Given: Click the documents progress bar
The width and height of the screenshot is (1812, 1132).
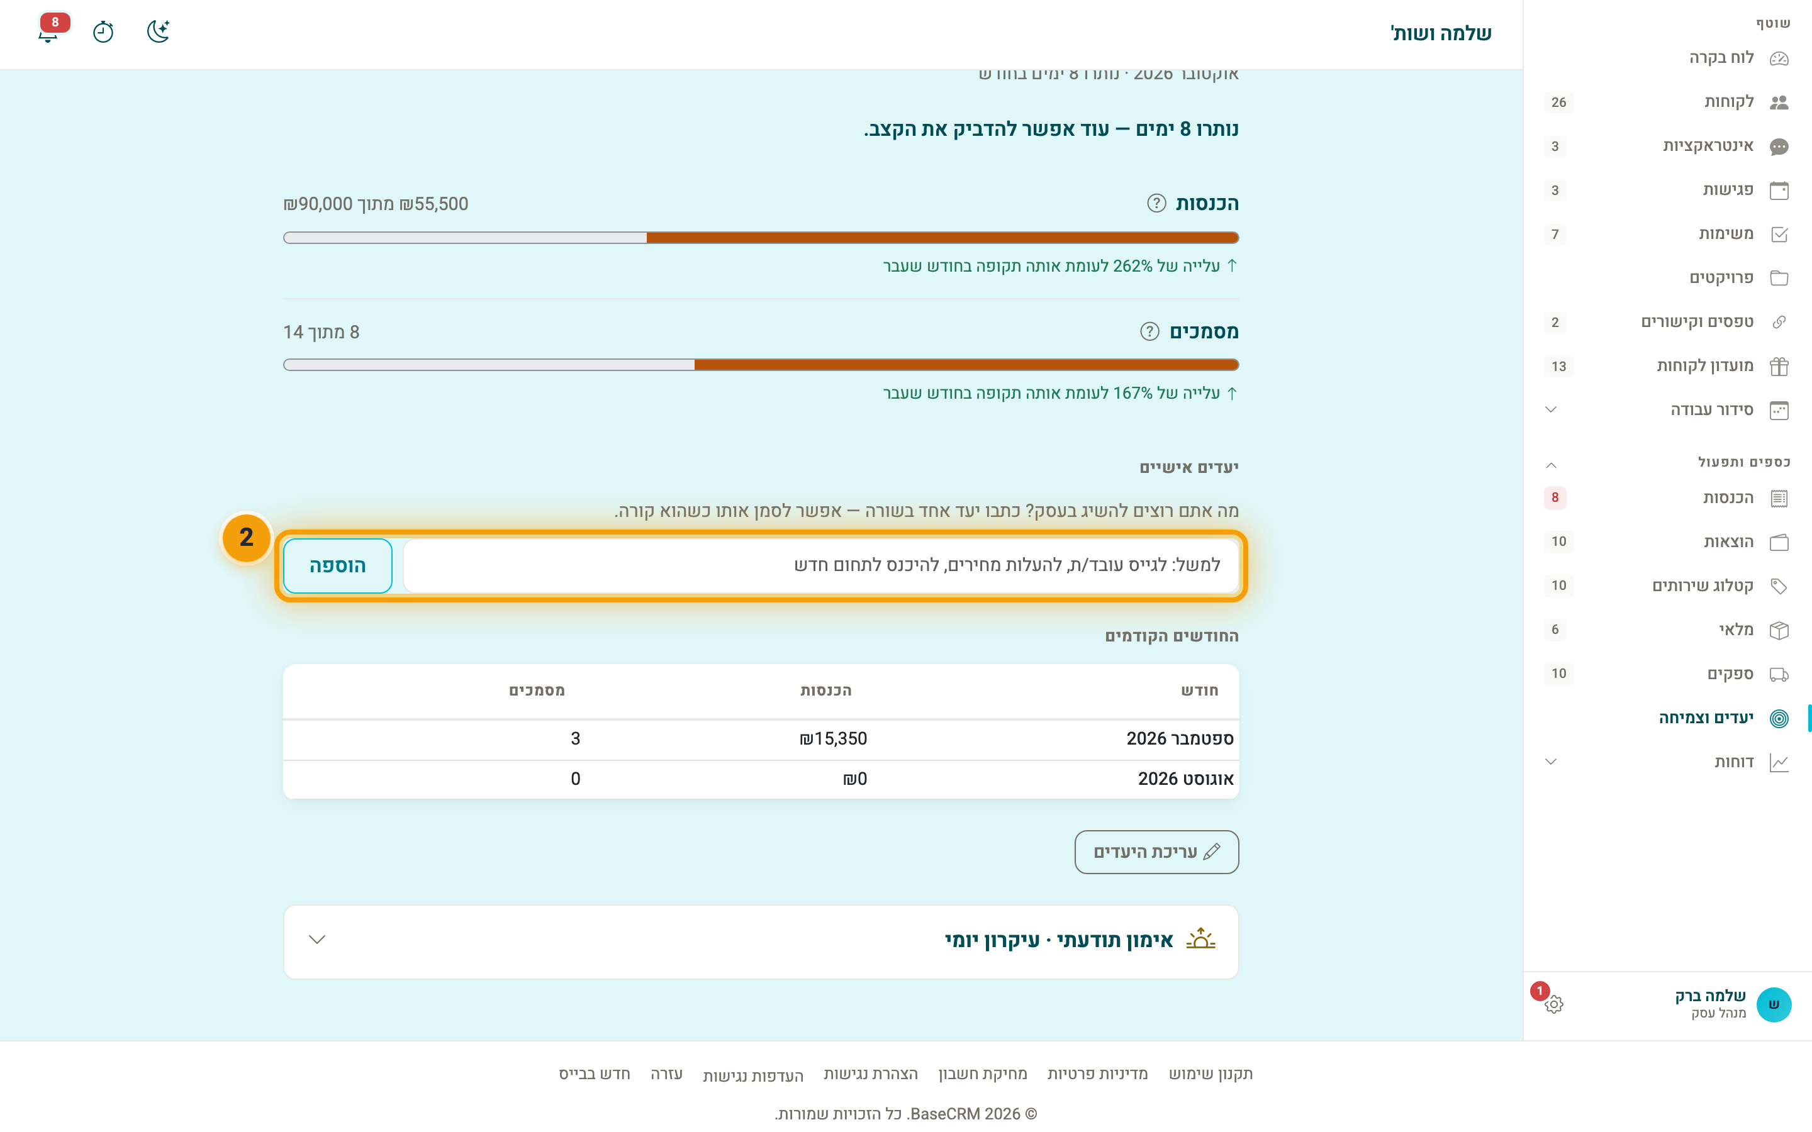Looking at the screenshot, I should coord(761,365).
